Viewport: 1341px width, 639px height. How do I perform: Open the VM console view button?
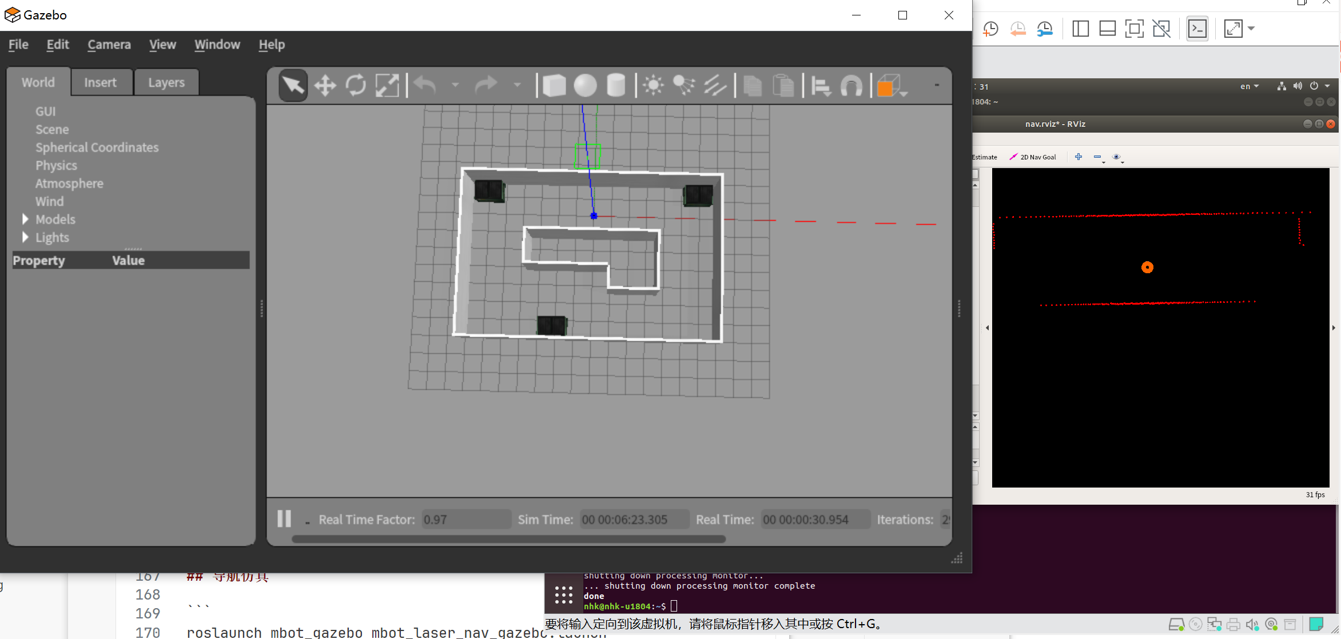coord(1197,29)
